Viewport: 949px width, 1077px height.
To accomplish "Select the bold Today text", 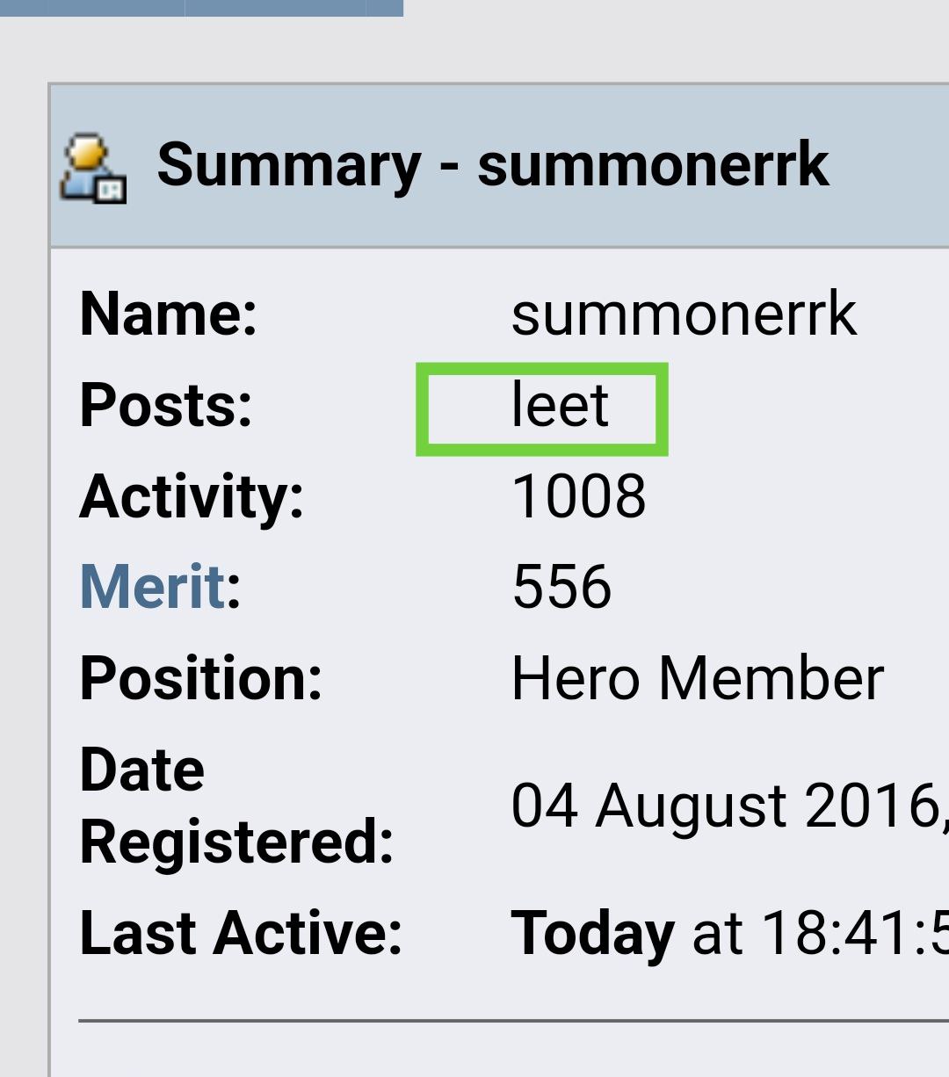I will point(593,933).
